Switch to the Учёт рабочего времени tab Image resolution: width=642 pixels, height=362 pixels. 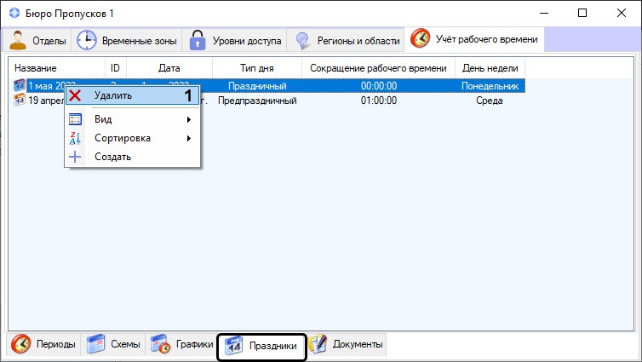point(475,39)
